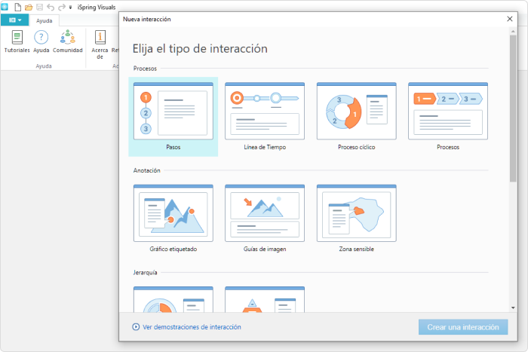Open the Tutoriales icon in ribbon

(x=17, y=41)
